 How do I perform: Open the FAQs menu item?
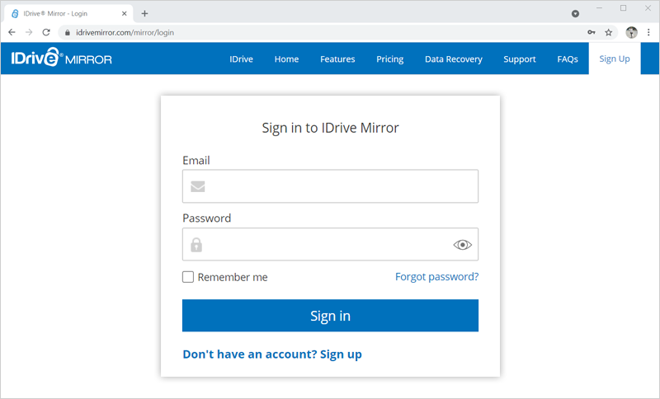point(568,59)
